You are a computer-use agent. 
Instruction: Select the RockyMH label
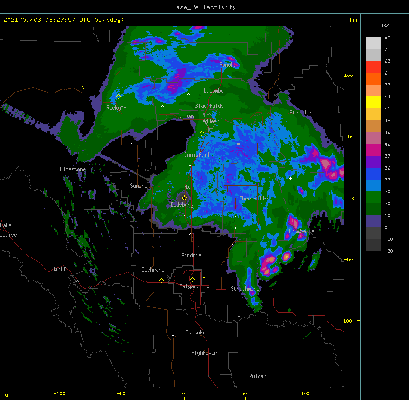click(116, 107)
